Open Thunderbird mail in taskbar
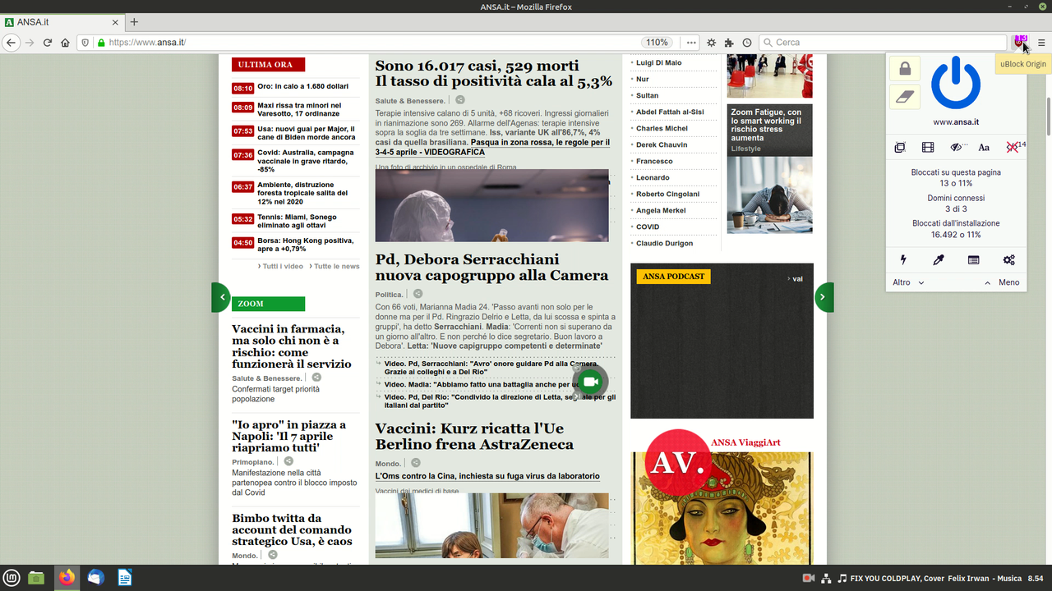This screenshot has height=591, width=1052. pos(95,578)
